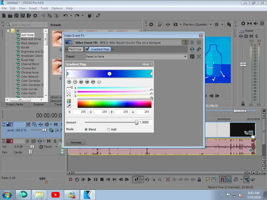Click the New project icon
The width and height of the screenshot is (267, 200).
pos(4,16)
